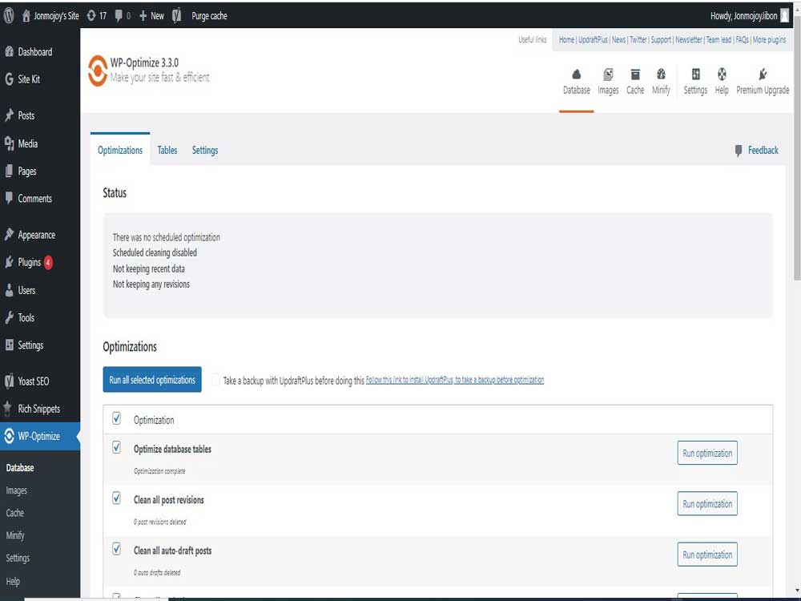Select Minify icon in plugin header
Viewport: 801px width, 601px height.
[x=661, y=82]
